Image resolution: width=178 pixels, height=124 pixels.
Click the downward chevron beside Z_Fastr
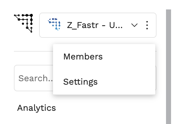[x=134, y=25]
